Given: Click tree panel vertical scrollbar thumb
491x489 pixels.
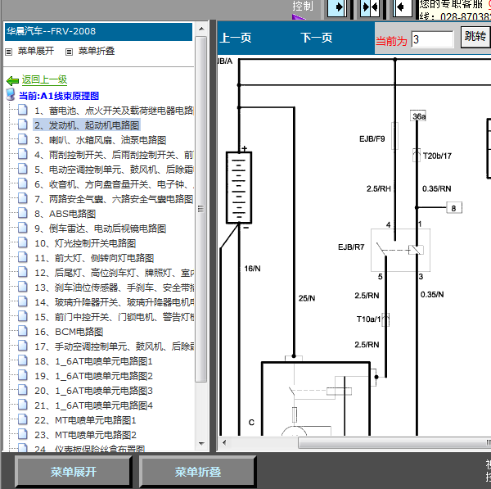Looking at the screenshot, I should pos(201,209).
